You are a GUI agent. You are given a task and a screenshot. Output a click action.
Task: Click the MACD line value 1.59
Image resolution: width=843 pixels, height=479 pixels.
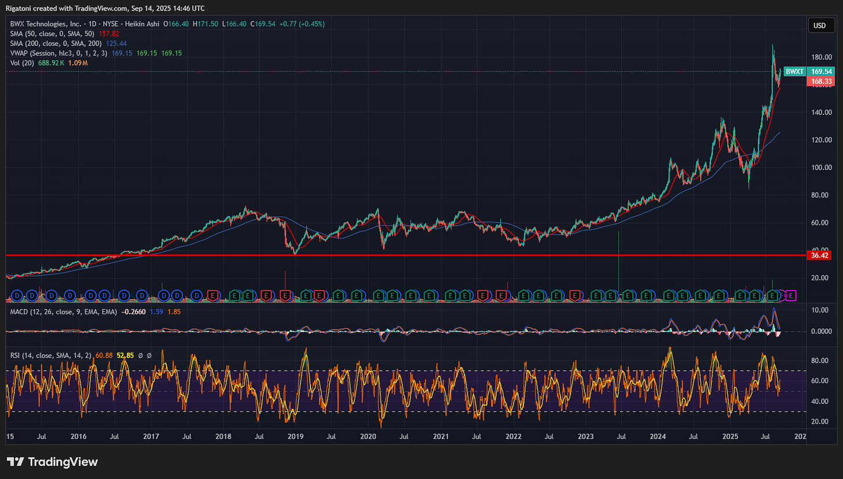pyautogui.click(x=157, y=311)
